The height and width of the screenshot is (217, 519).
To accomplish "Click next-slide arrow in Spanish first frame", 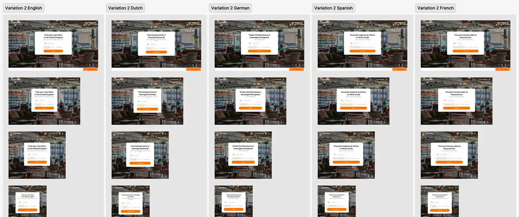I will (402, 65).
